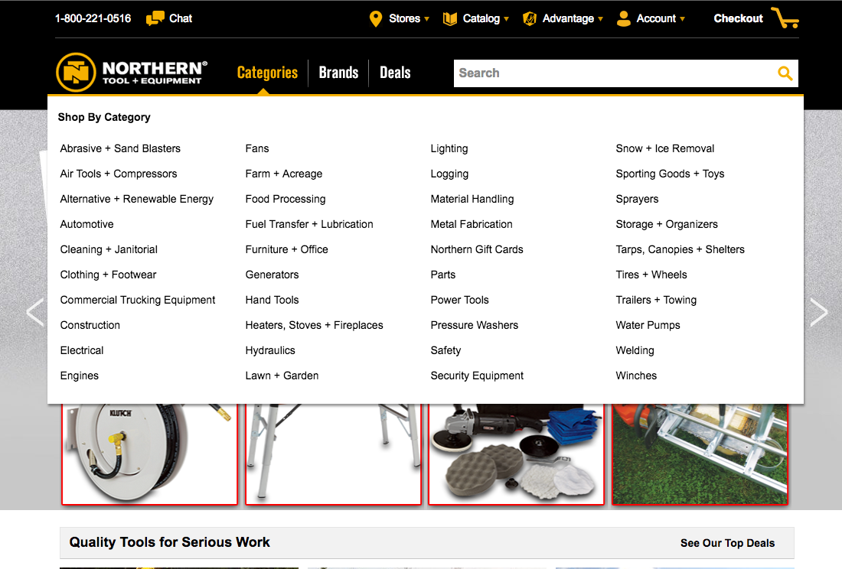
Task: Click the Checkout link
Action: point(738,18)
